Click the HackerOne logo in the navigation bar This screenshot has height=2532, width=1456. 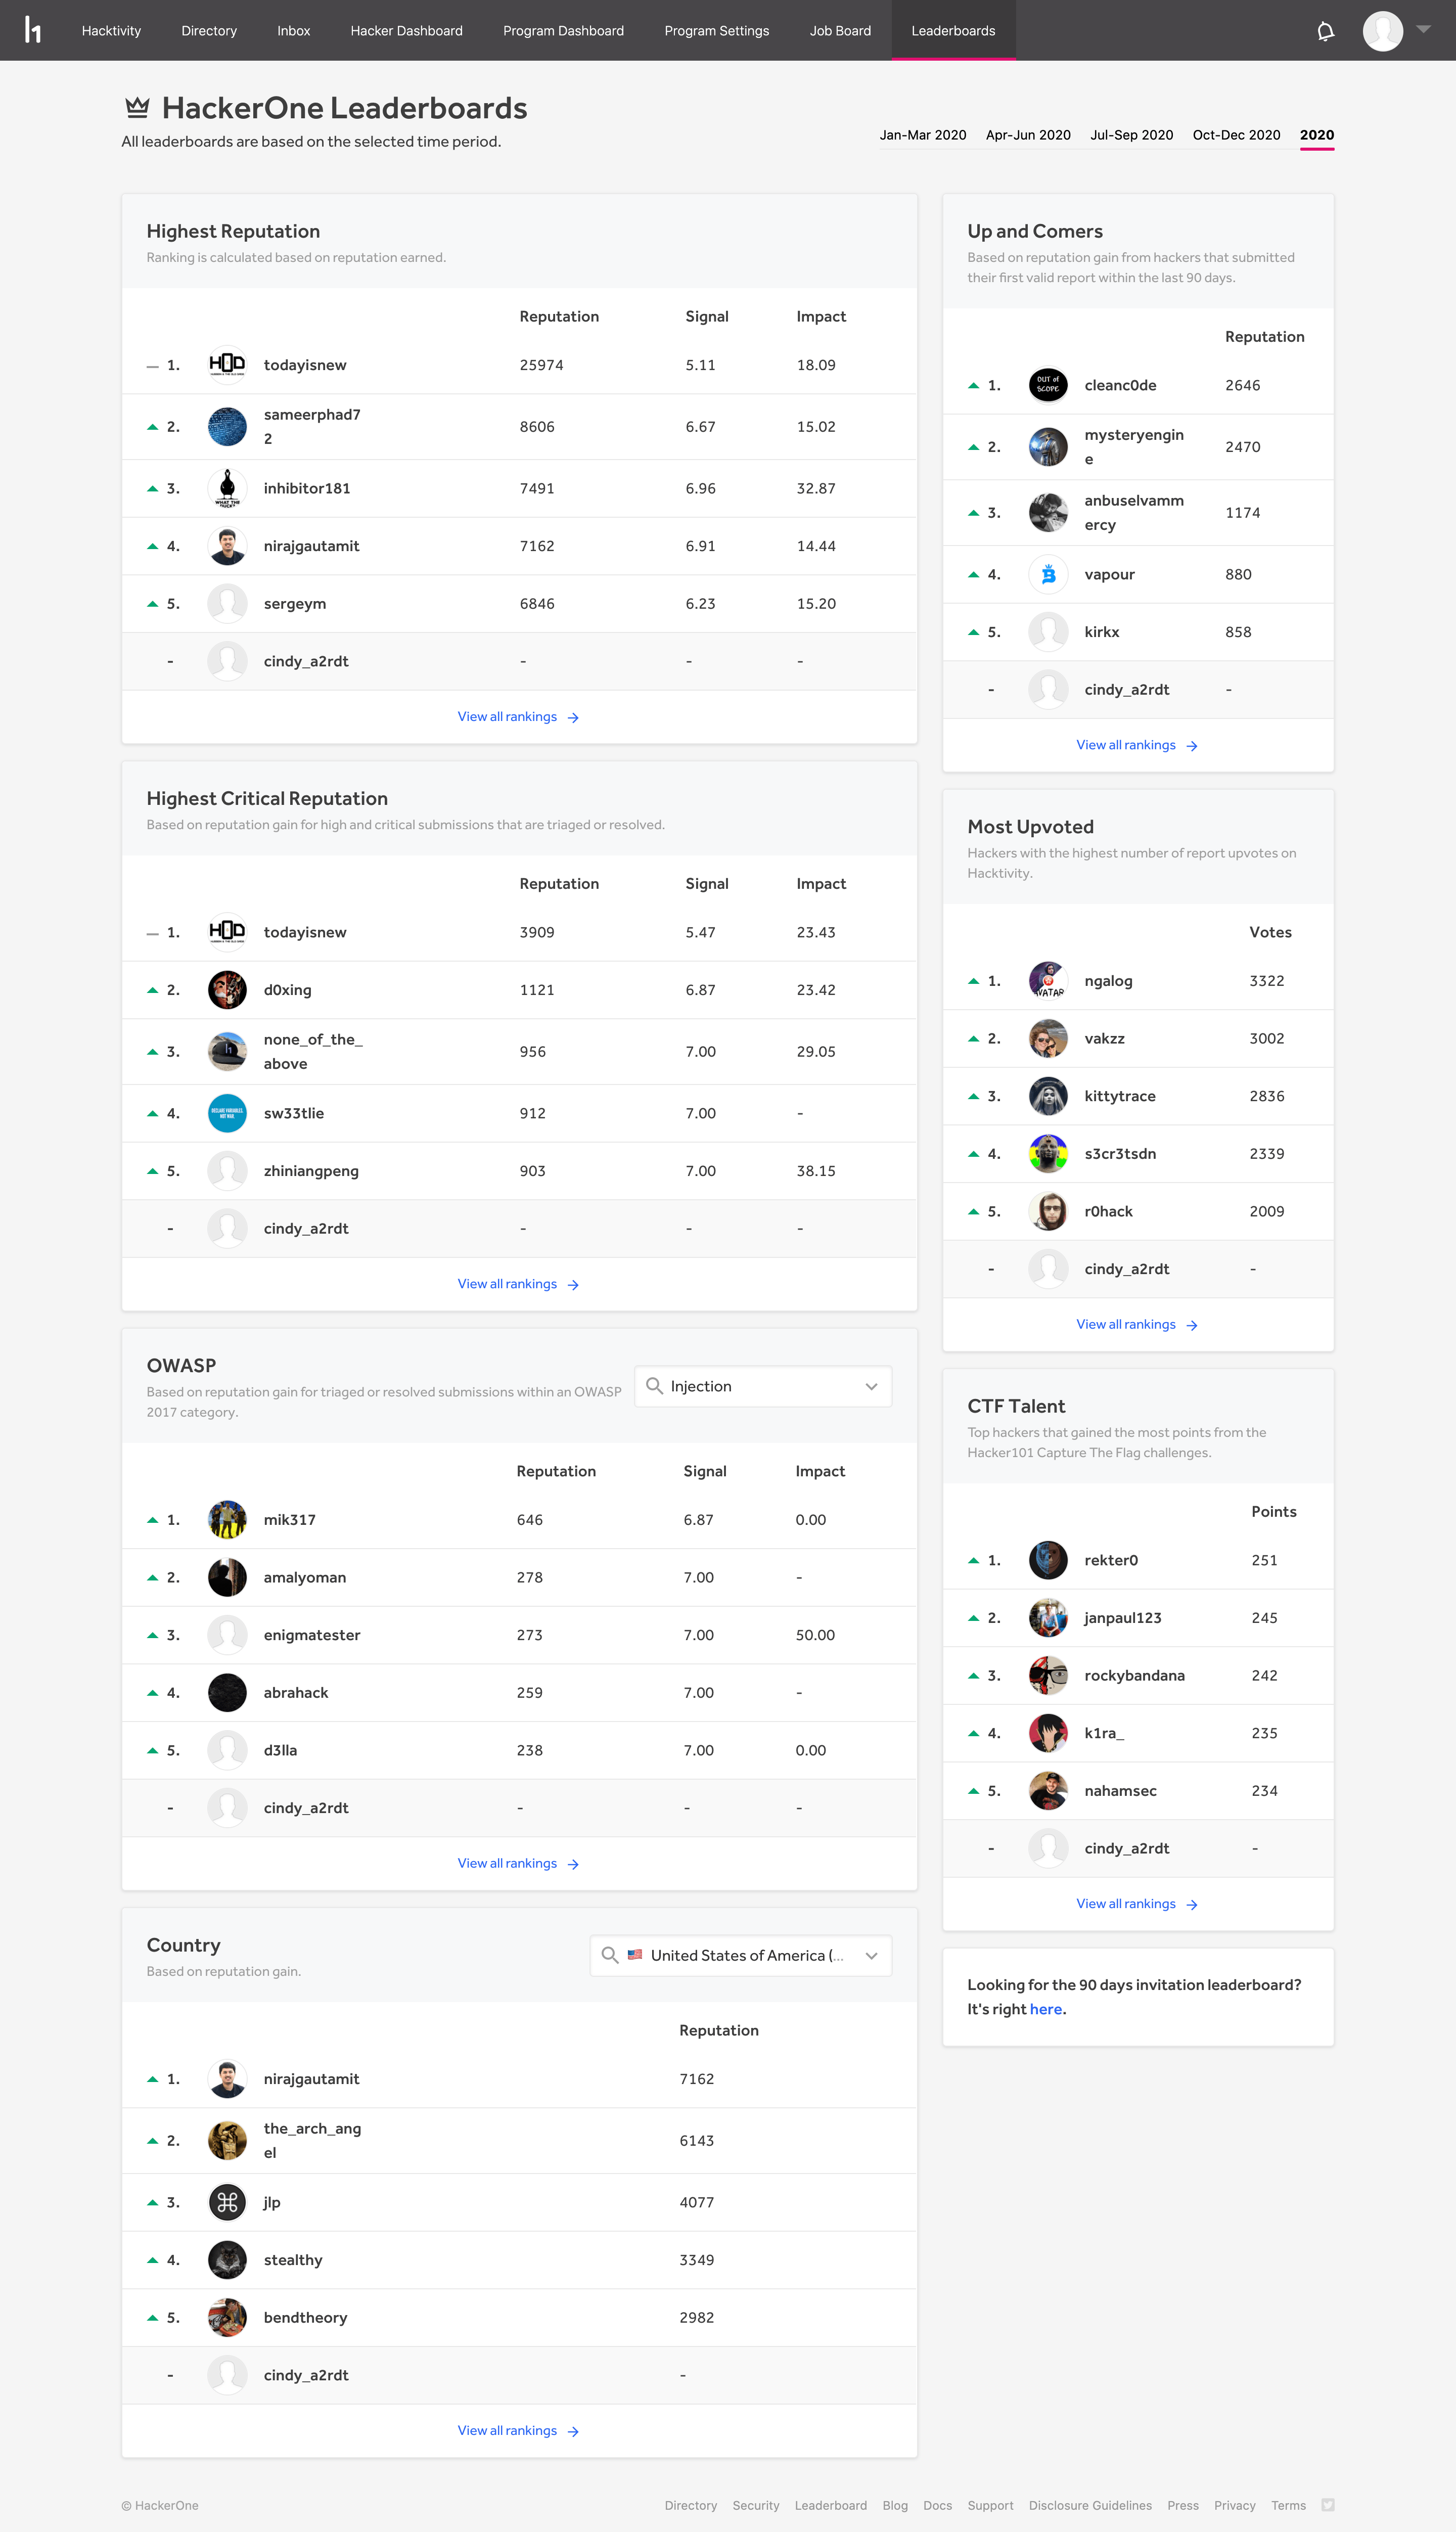[x=33, y=30]
